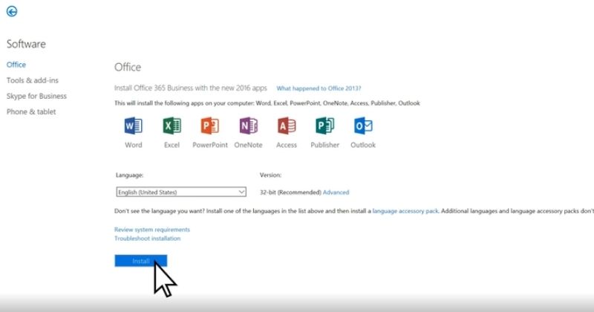Click the OneNote app icon
594x312 pixels.
[x=248, y=126]
